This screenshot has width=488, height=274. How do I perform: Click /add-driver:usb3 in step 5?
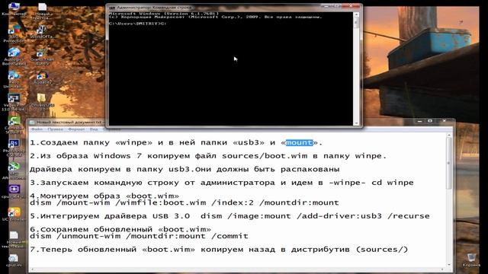(339, 216)
